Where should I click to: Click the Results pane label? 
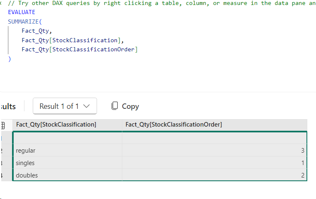tap(8, 106)
